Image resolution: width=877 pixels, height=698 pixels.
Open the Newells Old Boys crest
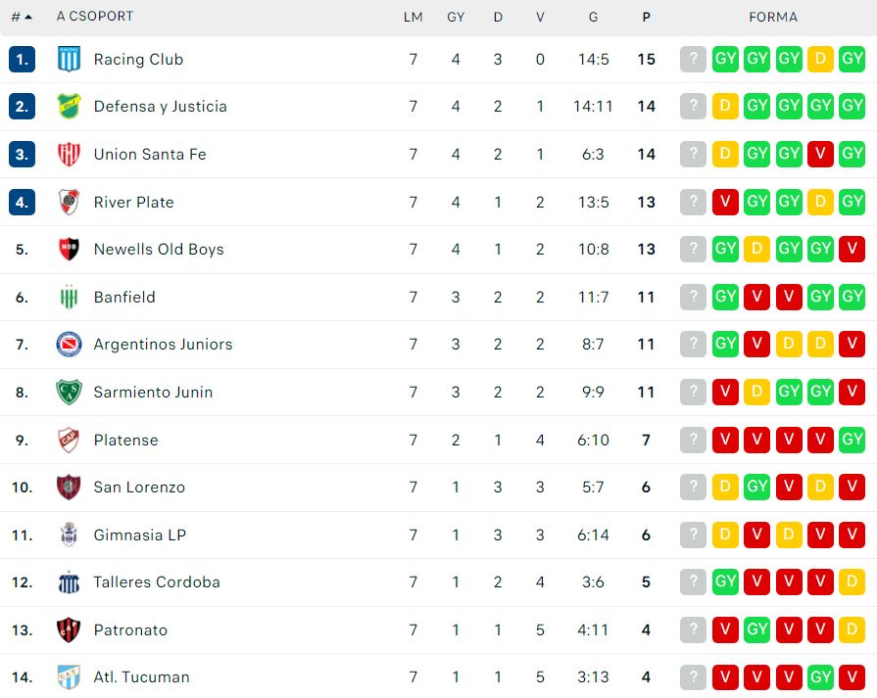tap(69, 250)
